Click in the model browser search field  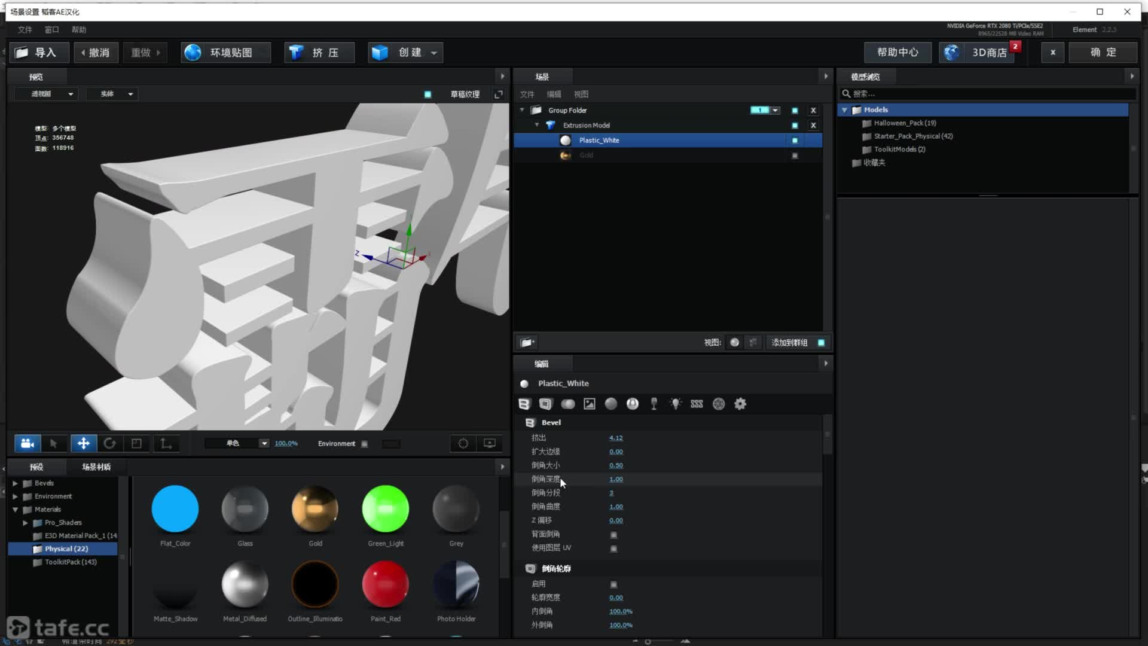click(988, 94)
